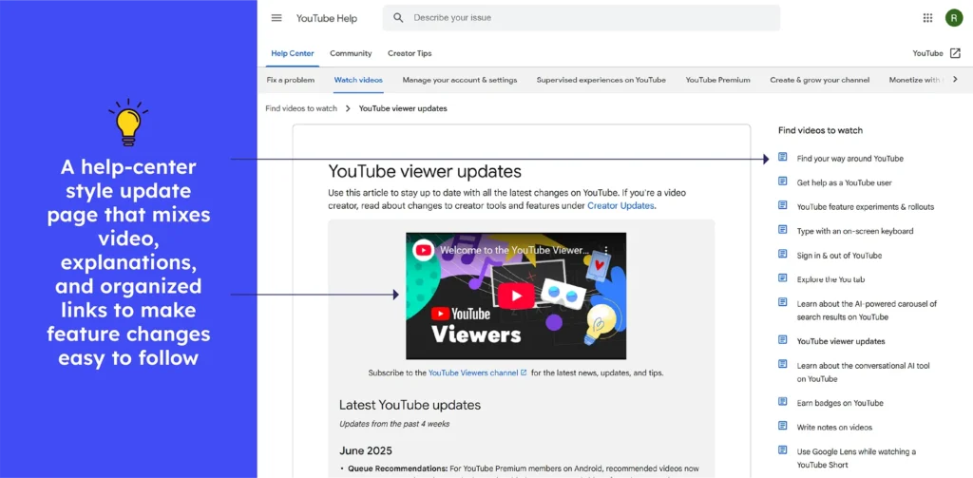Click article icon beside AI-powered carousel
Image resolution: width=973 pixels, height=478 pixels.
point(783,303)
